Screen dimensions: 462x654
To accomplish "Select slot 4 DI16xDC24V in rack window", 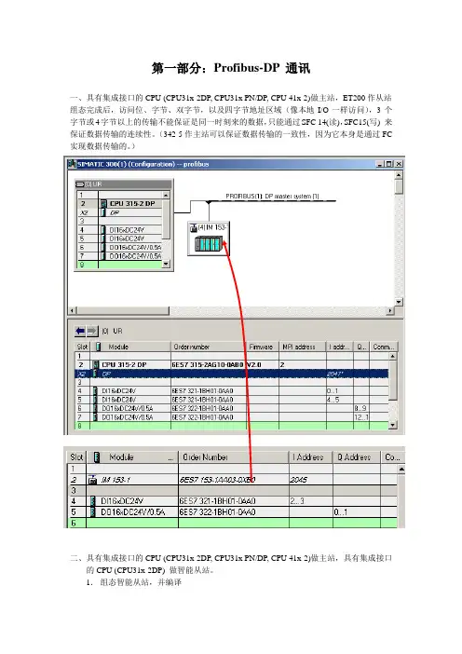I will click(x=119, y=230).
